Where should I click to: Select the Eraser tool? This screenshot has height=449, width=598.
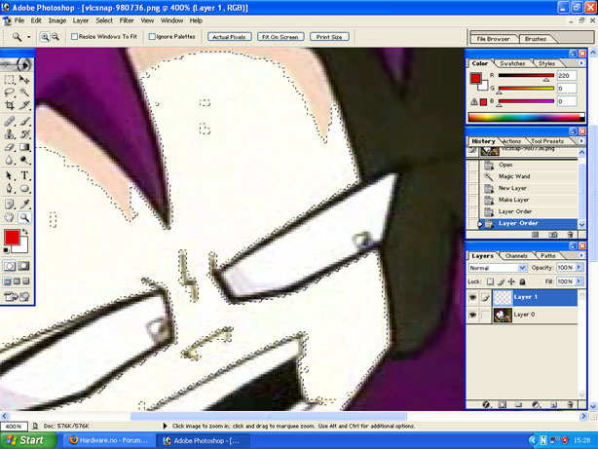(10, 147)
